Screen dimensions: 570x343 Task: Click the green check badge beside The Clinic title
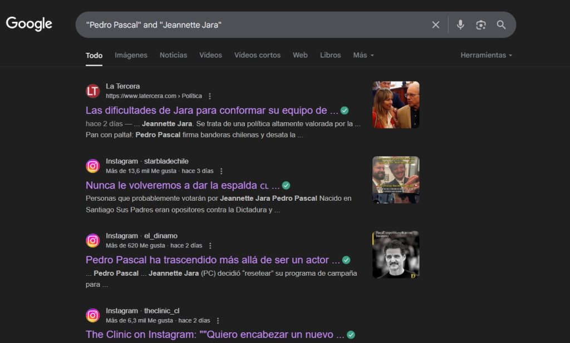351,335
